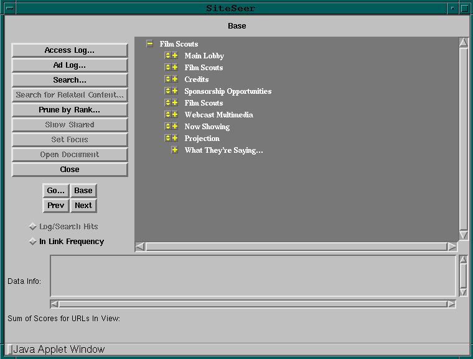Viewport: 473px width, 359px height.
Task: Click the Search... button
Action: tap(70, 80)
